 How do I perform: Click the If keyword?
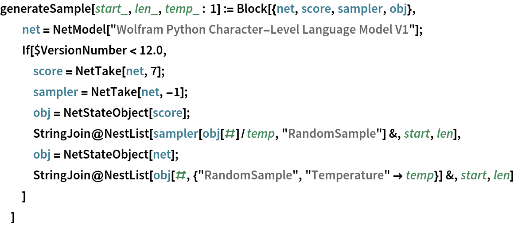[x=27, y=51]
